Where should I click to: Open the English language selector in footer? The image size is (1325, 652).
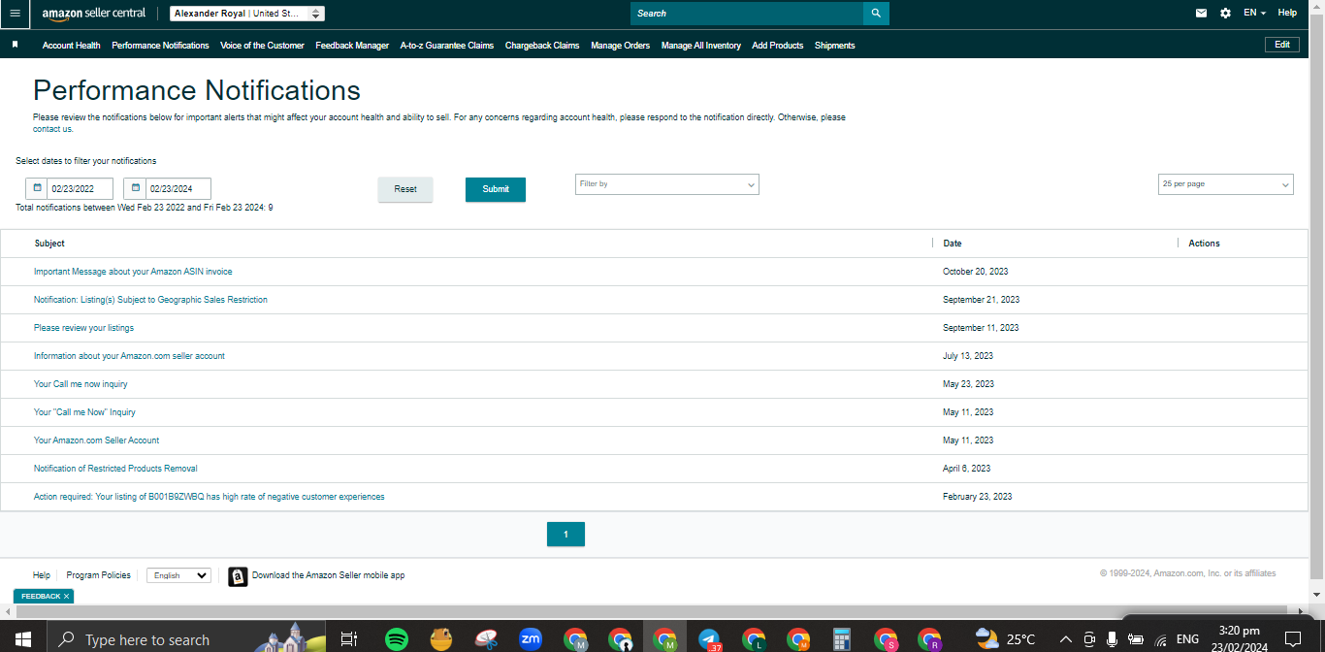(178, 575)
